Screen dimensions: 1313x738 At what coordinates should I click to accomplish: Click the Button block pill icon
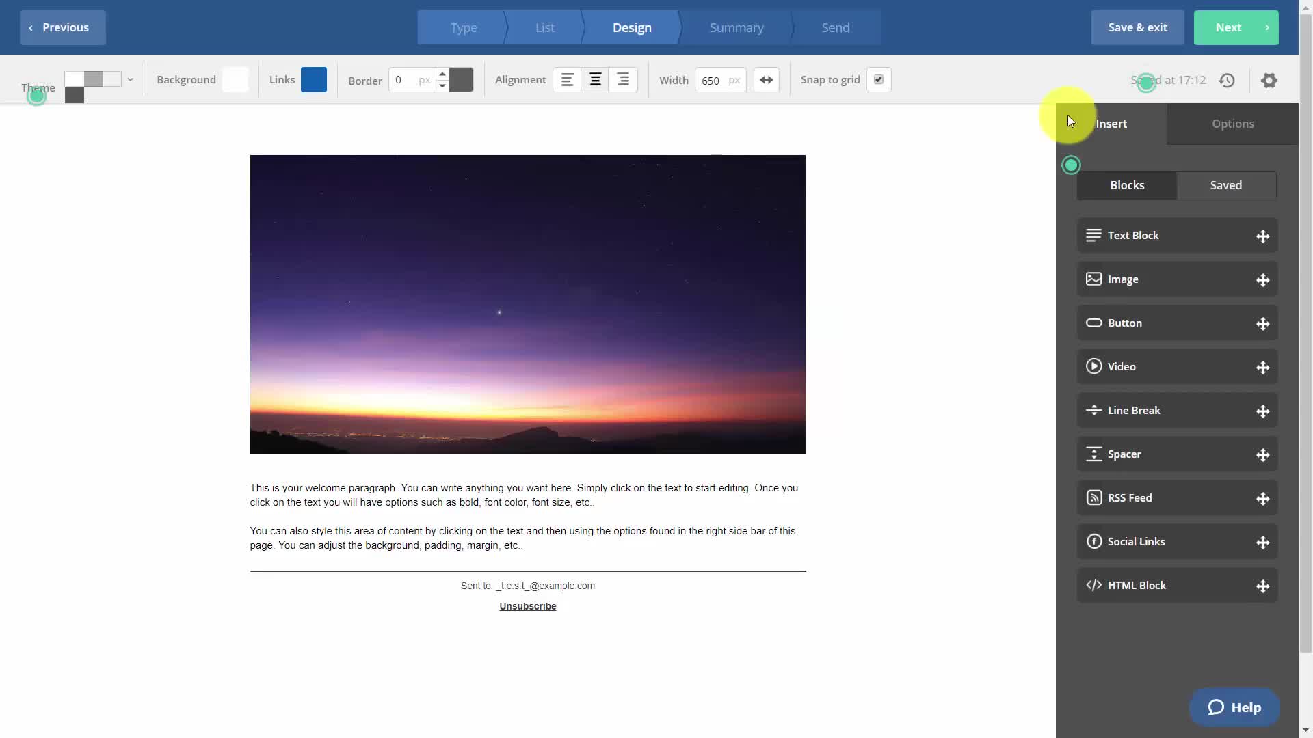tap(1093, 323)
